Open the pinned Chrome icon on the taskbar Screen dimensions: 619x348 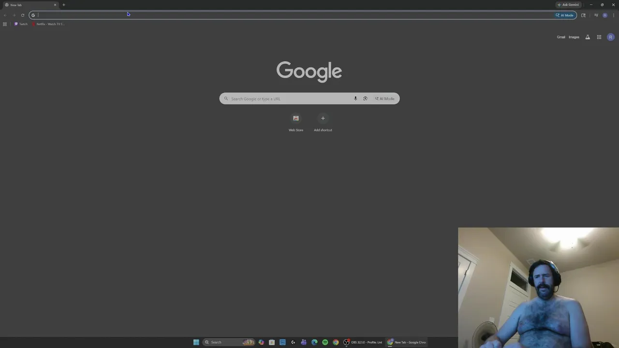click(x=336, y=342)
